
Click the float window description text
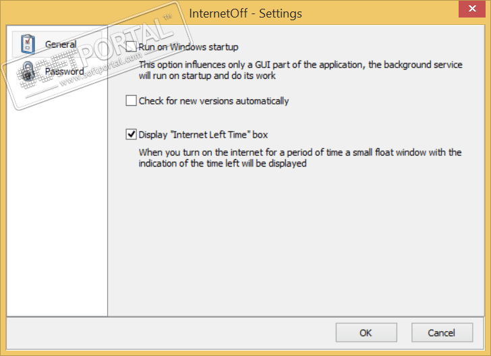pyautogui.click(x=300, y=158)
